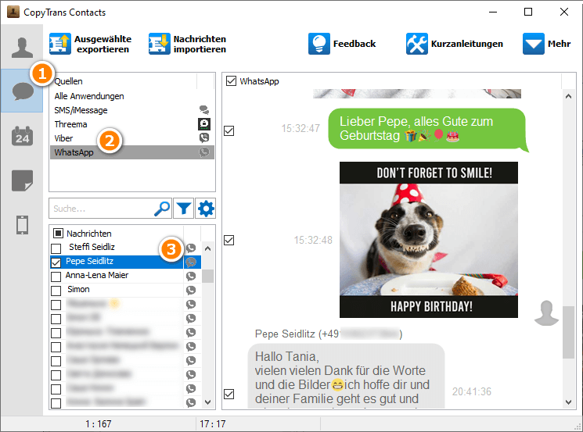Click WhatsApp icon beside Steffi Seidliz
583x432 pixels.
click(x=191, y=248)
